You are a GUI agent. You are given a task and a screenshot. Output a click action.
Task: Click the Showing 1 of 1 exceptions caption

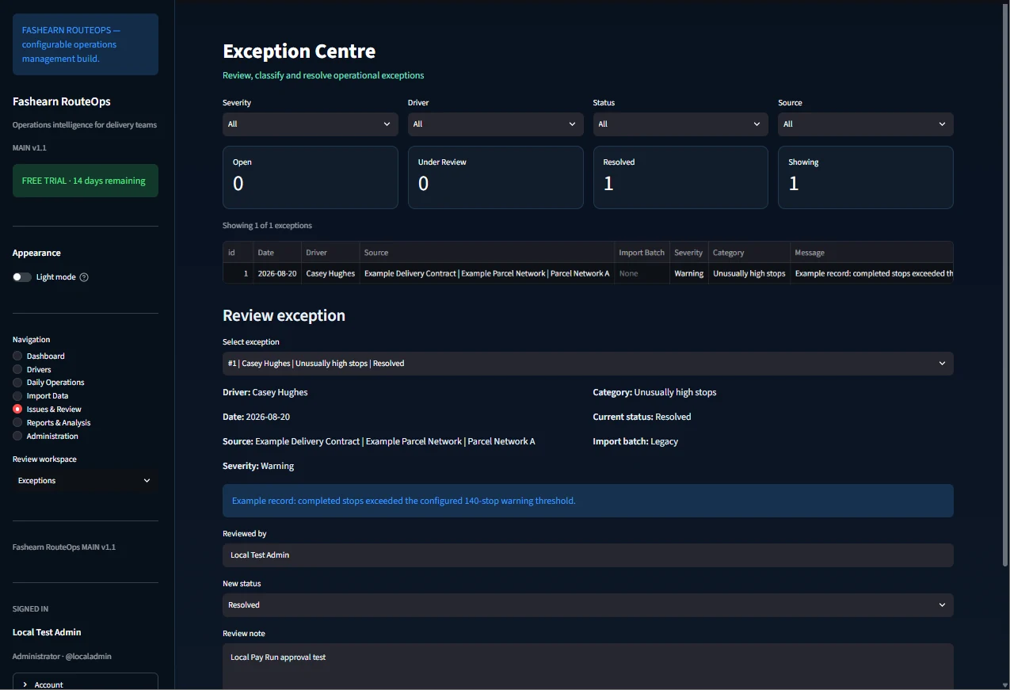pyautogui.click(x=268, y=226)
